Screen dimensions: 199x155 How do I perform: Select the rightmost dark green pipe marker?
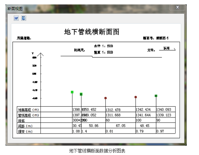[156, 96]
